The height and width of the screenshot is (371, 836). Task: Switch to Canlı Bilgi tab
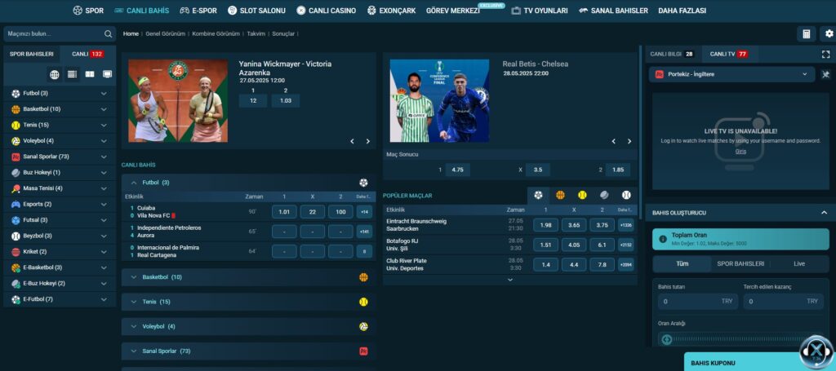pyautogui.click(x=674, y=54)
